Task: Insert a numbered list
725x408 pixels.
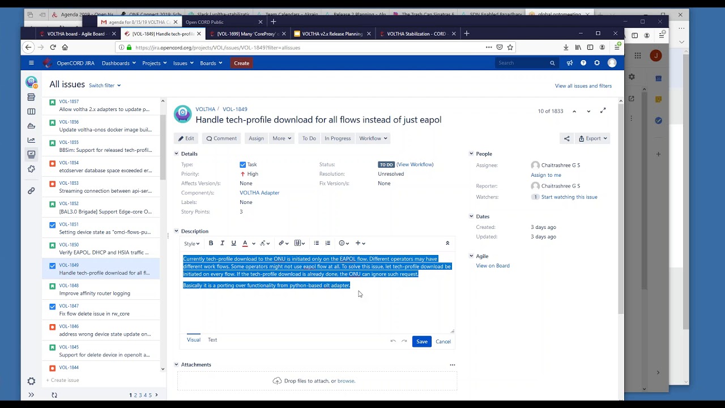Action: pos(327,243)
